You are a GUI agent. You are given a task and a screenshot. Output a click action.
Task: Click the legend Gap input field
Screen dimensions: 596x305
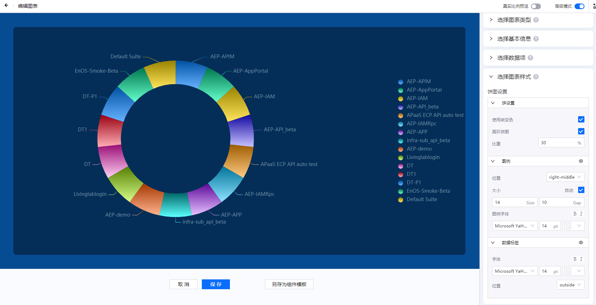(562, 202)
